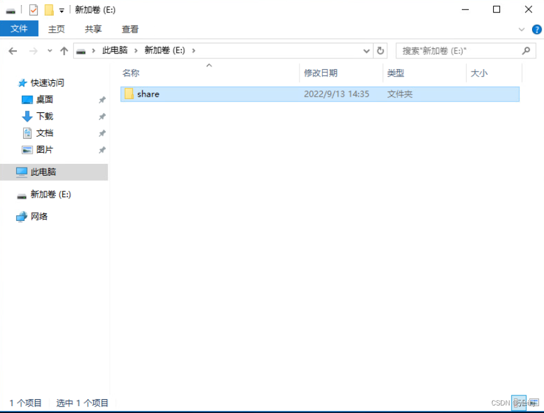Select the search magnifier icon
The height and width of the screenshot is (413, 544).
(x=526, y=51)
